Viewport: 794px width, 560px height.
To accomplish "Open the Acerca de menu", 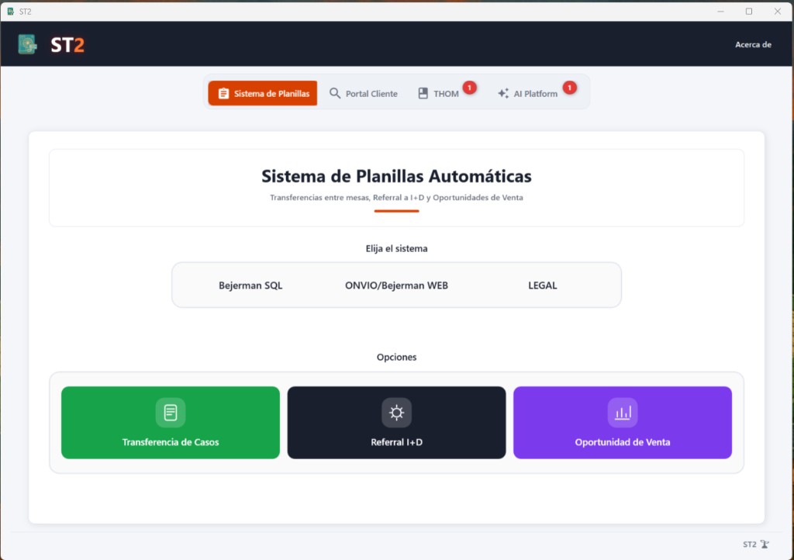I will tap(753, 44).
